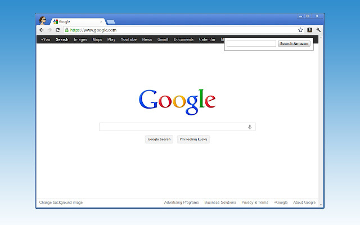Close the browser window
Image resolution: width=360 pixels, height=225 pixels.
click(x=317, y=16)
